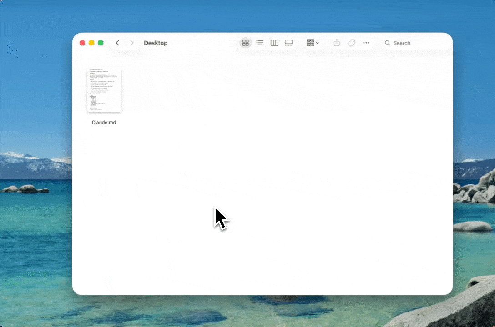Maximize the Finder window with green button
The width and height of the screenshot is (495, 327).
[x=101, y=43]
